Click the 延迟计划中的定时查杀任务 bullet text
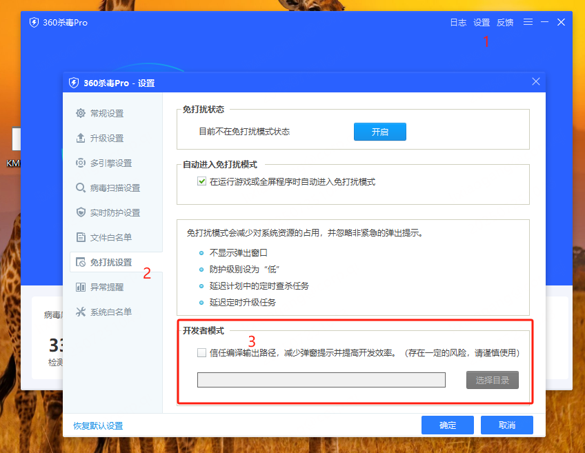The width and height of the screenshot is (585, 453). (x=259, y=286)
